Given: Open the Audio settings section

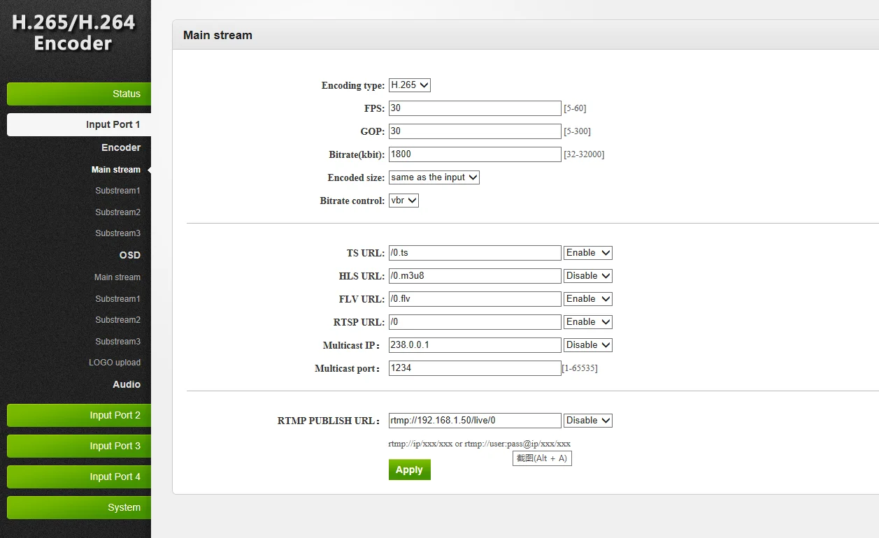Looking at the screenshot, I should click(x=127, y=384).
